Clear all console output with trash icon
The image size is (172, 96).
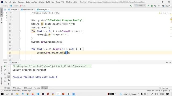coord(9,84)
